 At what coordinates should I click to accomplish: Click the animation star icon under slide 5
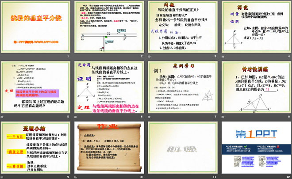click(2, 117)
